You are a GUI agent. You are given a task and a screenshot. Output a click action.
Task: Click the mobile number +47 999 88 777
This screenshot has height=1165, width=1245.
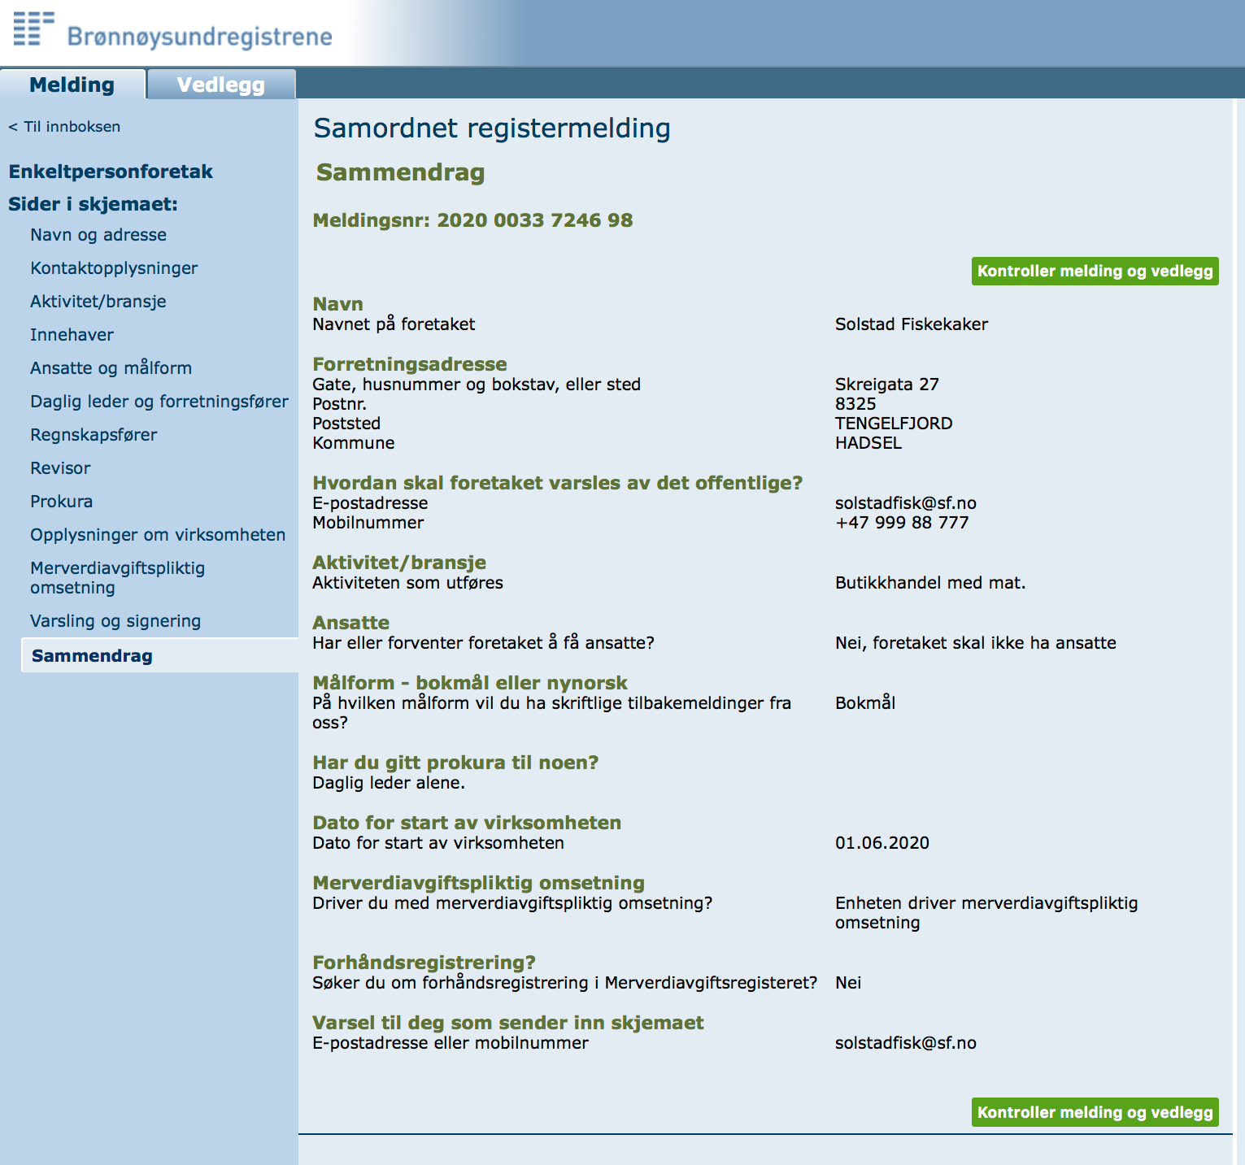point(902,523)
